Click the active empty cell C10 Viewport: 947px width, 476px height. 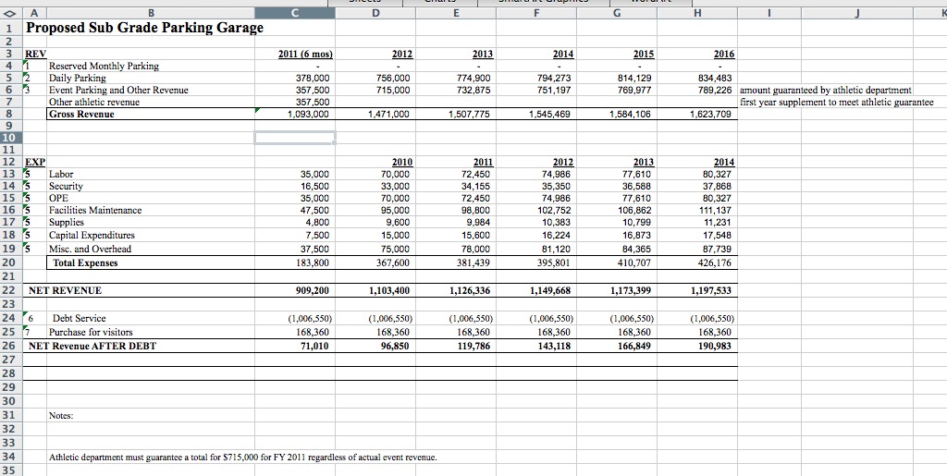(295, 138)
